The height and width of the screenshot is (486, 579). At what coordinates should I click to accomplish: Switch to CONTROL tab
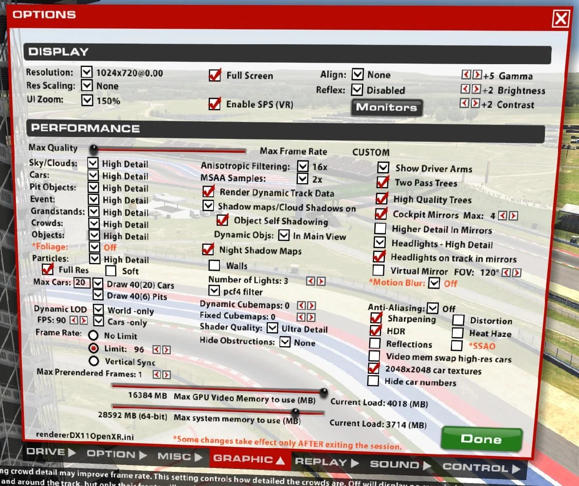481,468
